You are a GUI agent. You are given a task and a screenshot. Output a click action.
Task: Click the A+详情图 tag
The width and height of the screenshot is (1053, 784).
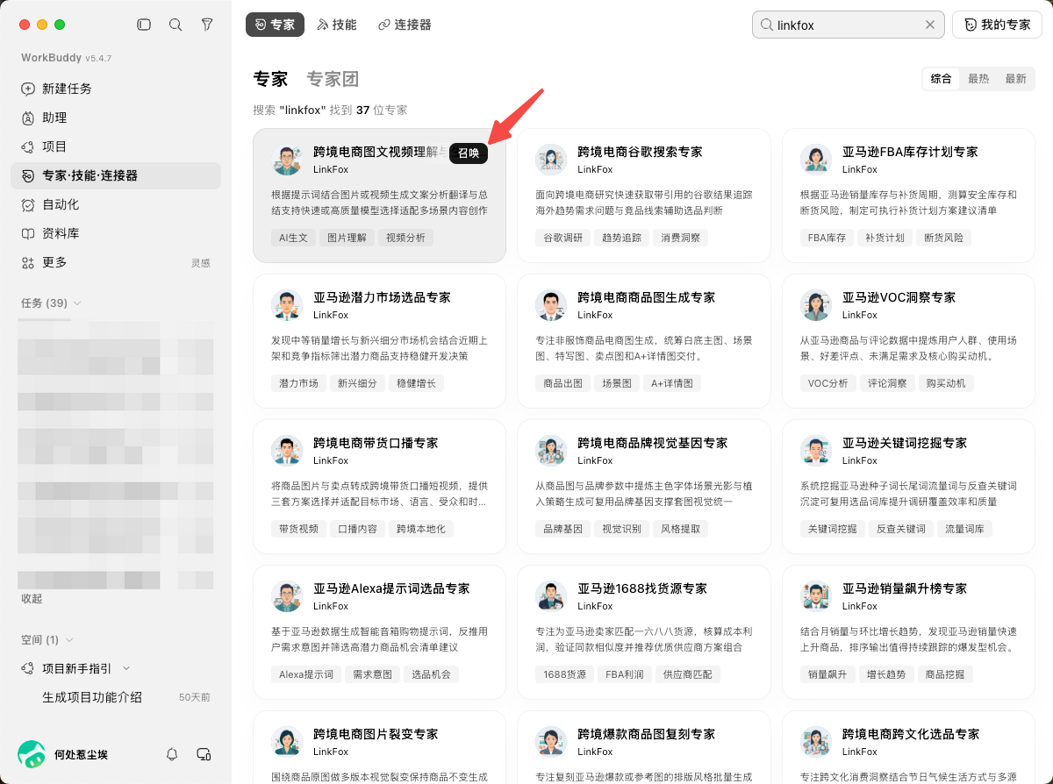click(672, 383)
